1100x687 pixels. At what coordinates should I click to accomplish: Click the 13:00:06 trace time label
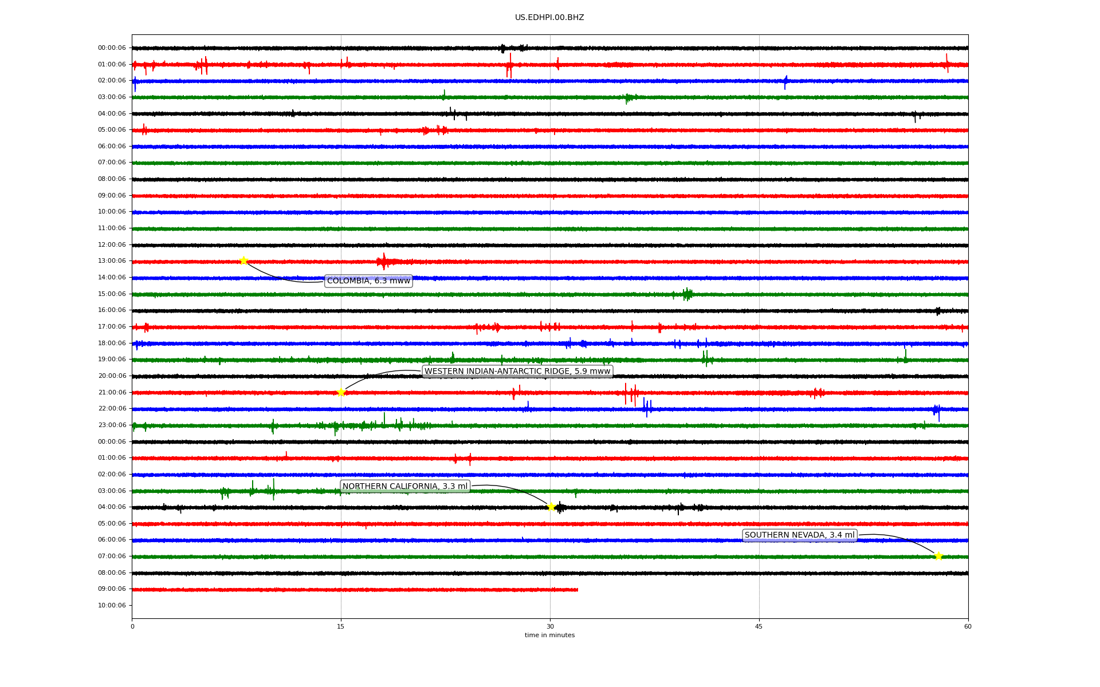click(112, 261)
